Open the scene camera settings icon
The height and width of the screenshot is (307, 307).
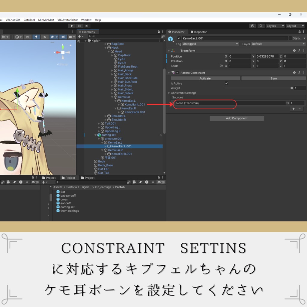coord(70,37)
